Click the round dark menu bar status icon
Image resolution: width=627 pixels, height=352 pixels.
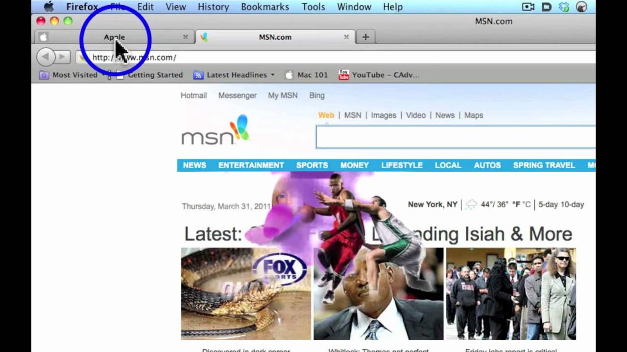click(x=581, y=7)
